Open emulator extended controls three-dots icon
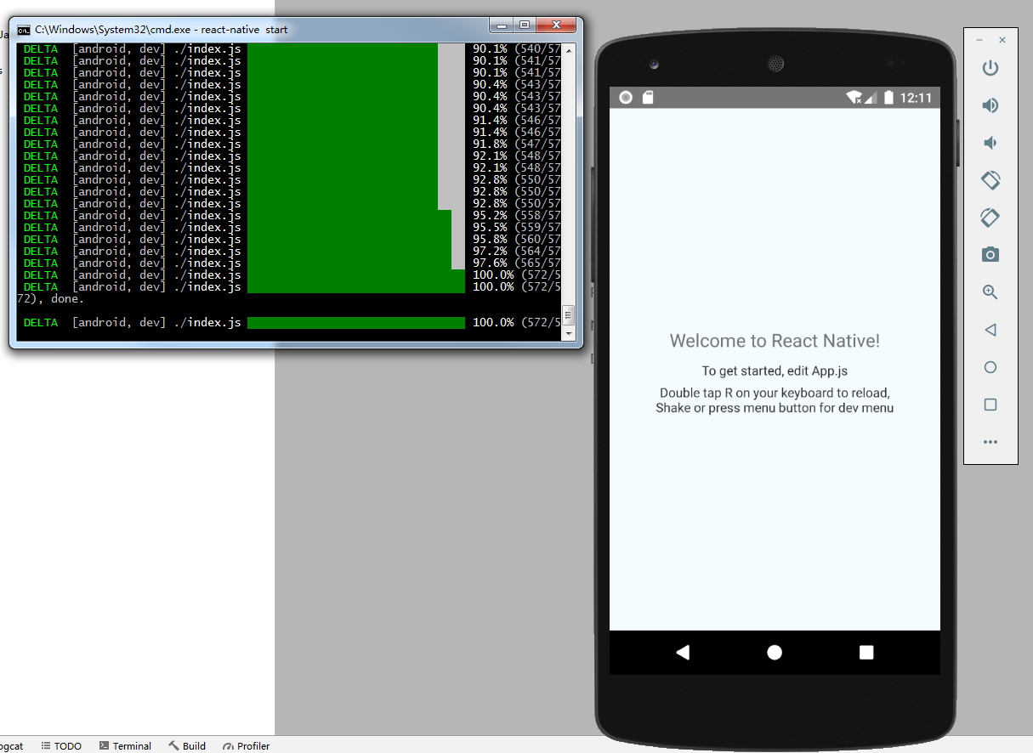This screenshot has width=1033, height=753. click(990, 442)
